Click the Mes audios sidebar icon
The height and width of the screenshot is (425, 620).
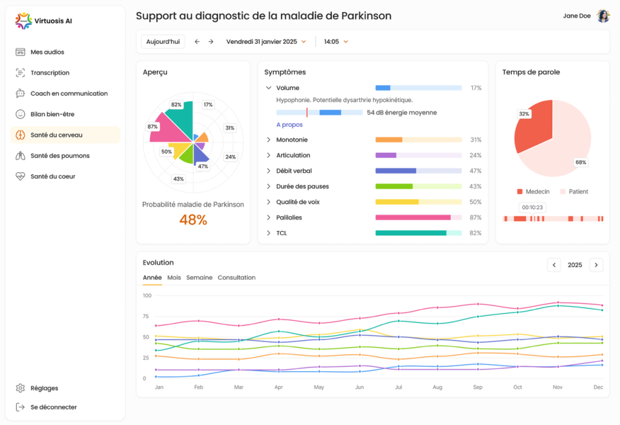click(20, 52)
